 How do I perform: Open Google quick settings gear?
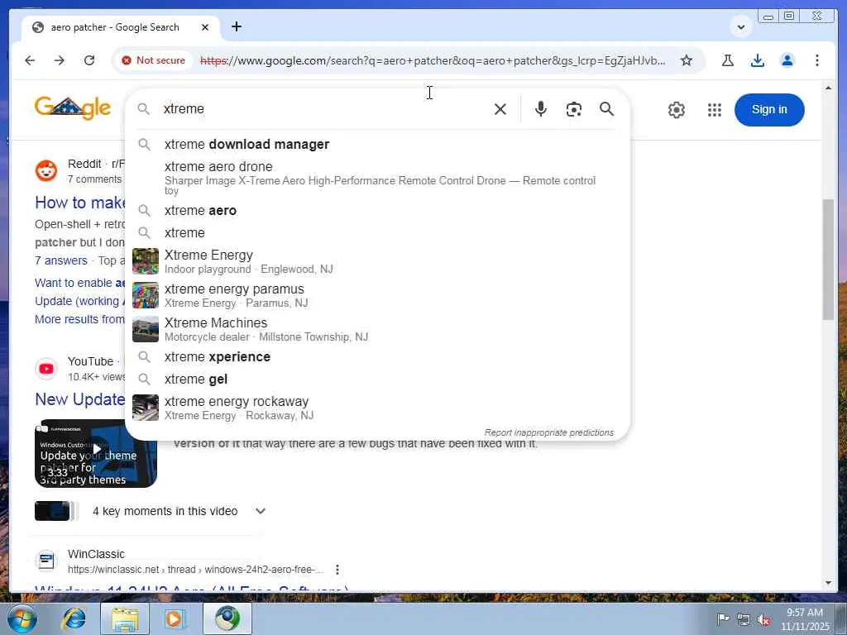677,110
